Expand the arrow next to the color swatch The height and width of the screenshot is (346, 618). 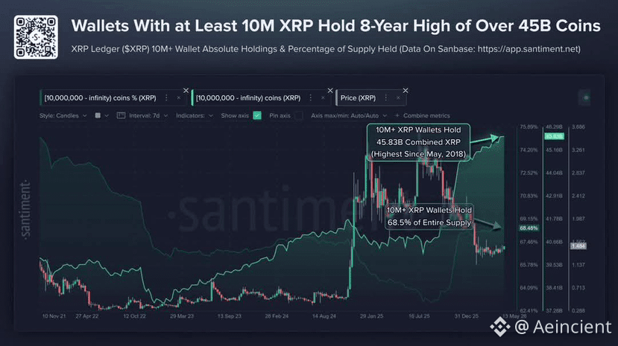coord(107,115)
